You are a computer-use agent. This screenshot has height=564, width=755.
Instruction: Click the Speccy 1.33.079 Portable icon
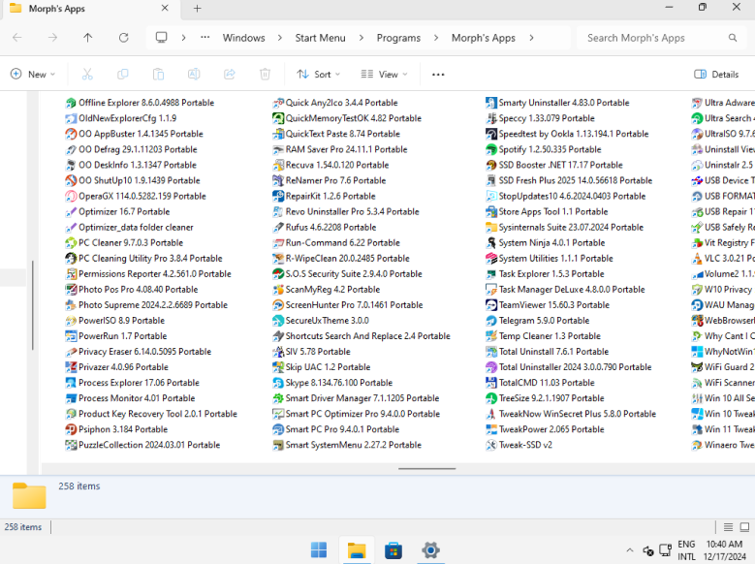point(491,118)
